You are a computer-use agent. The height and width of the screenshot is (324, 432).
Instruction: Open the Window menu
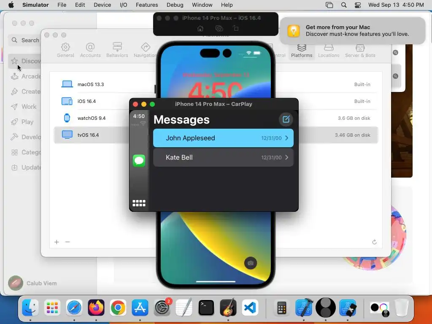[202, 5]
